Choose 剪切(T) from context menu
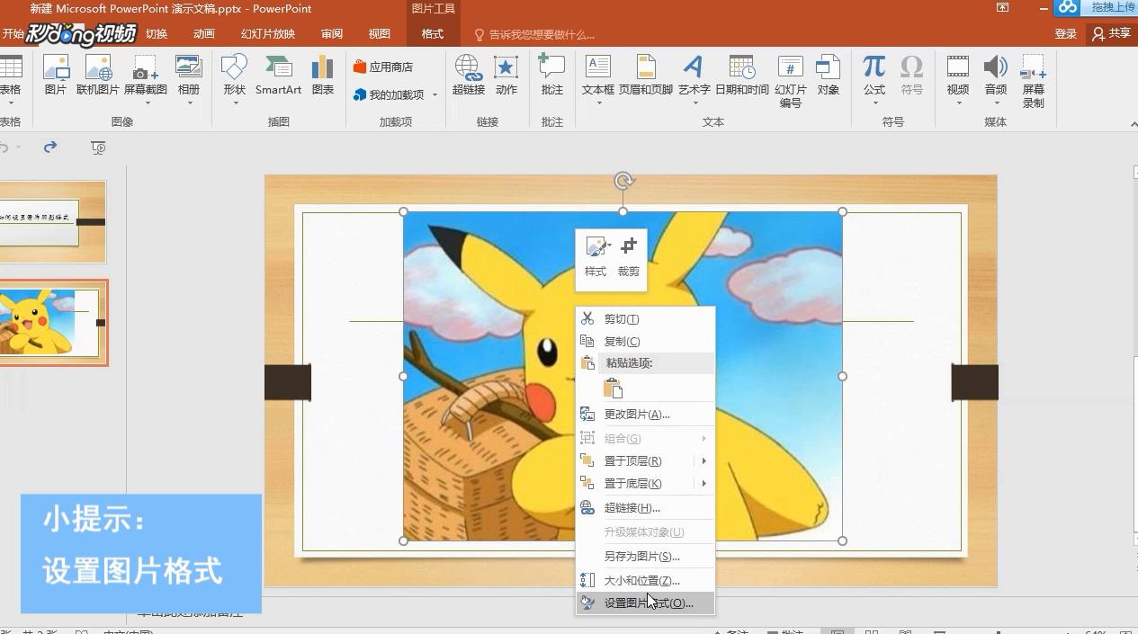 coord(645,319)
